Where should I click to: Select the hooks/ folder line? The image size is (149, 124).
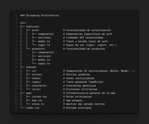click(36, 78)
